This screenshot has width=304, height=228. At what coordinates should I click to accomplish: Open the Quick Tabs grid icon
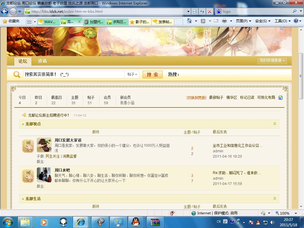(29, 22)
